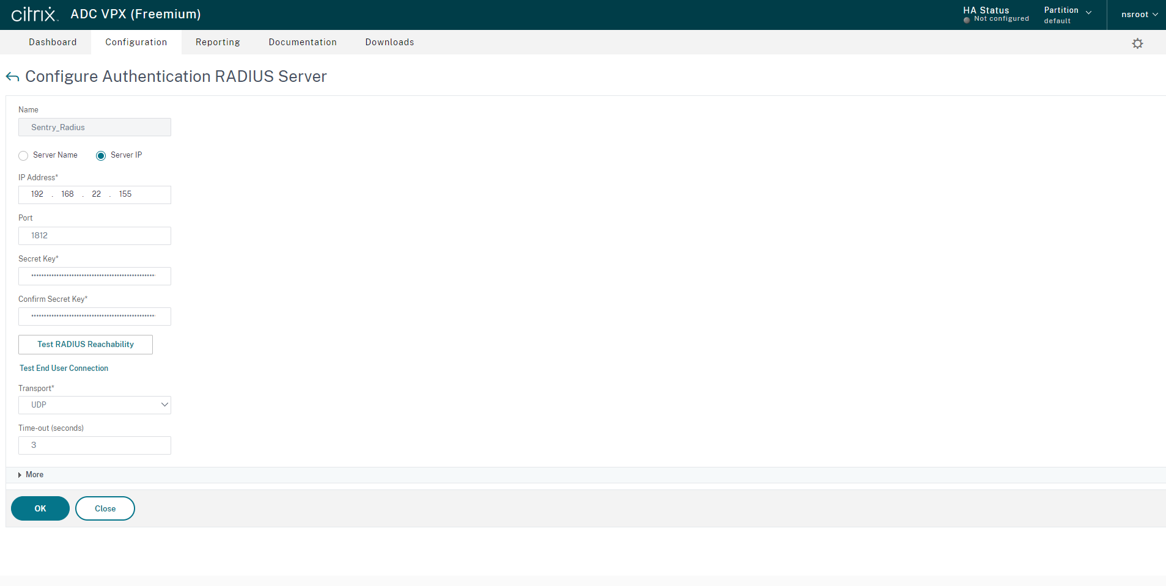Click the Test RADIUS Reachability button
1166x586 pixels.
pos(85,344)
